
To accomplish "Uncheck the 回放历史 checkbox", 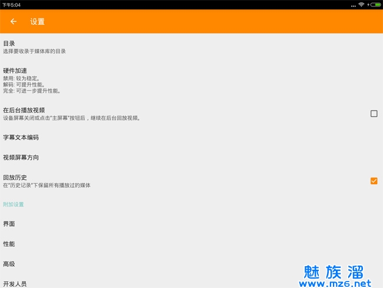I will [374, 181].
